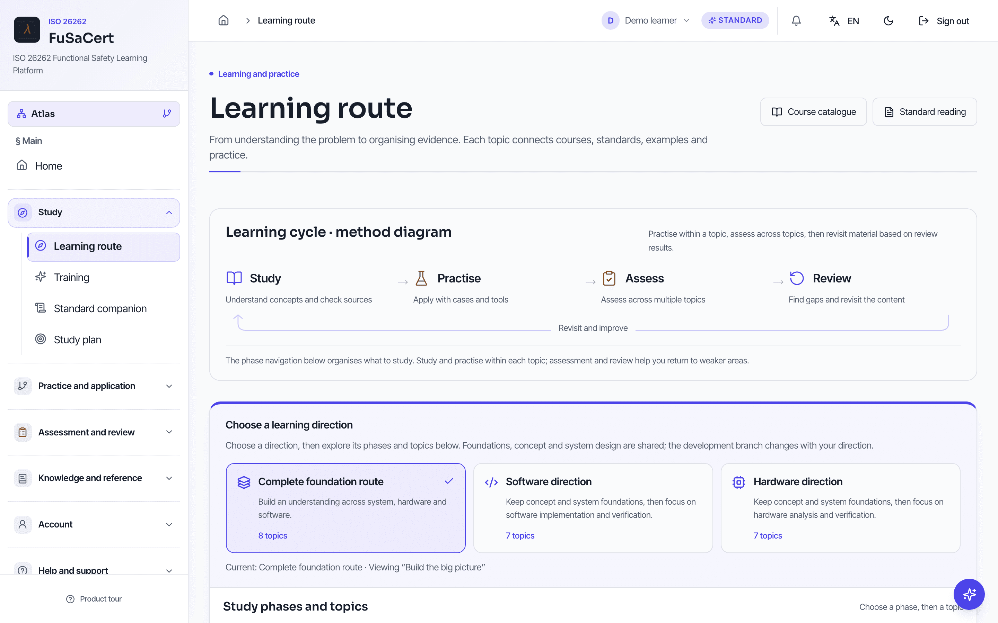The image size is (998, 623).
Task: Expand Assessment and review section
Action: click(94, 432)
